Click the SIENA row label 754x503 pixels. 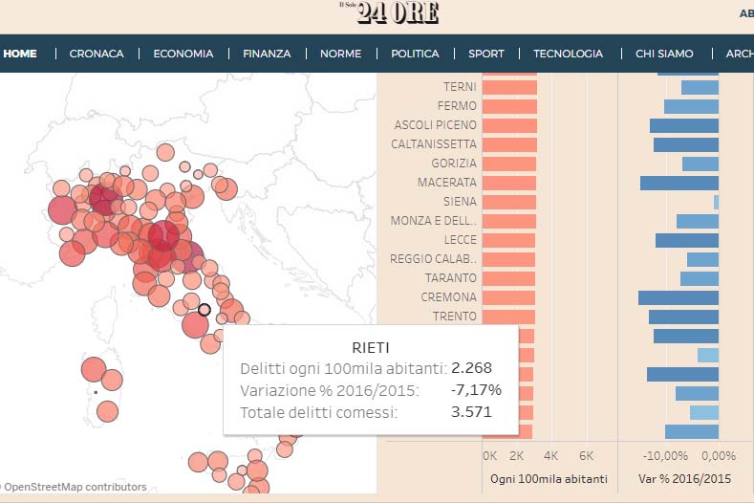[460, 202]
